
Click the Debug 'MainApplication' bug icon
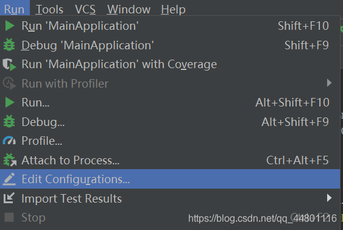(x=9, y=45)
